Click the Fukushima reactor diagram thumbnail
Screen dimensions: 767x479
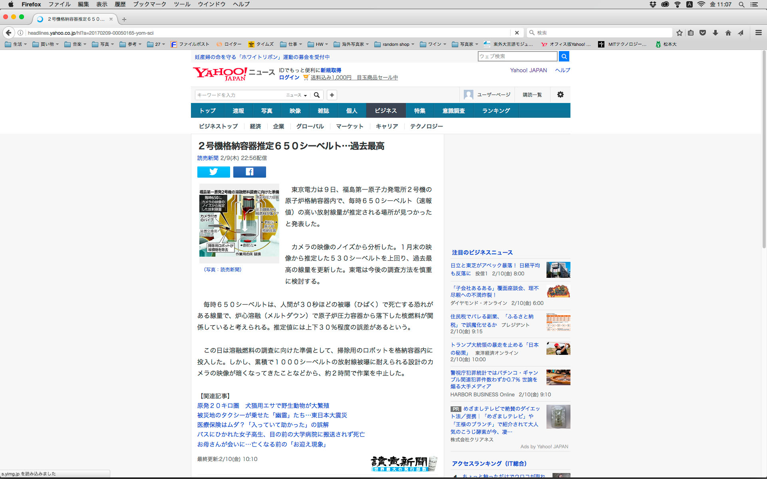coord(239,223)
